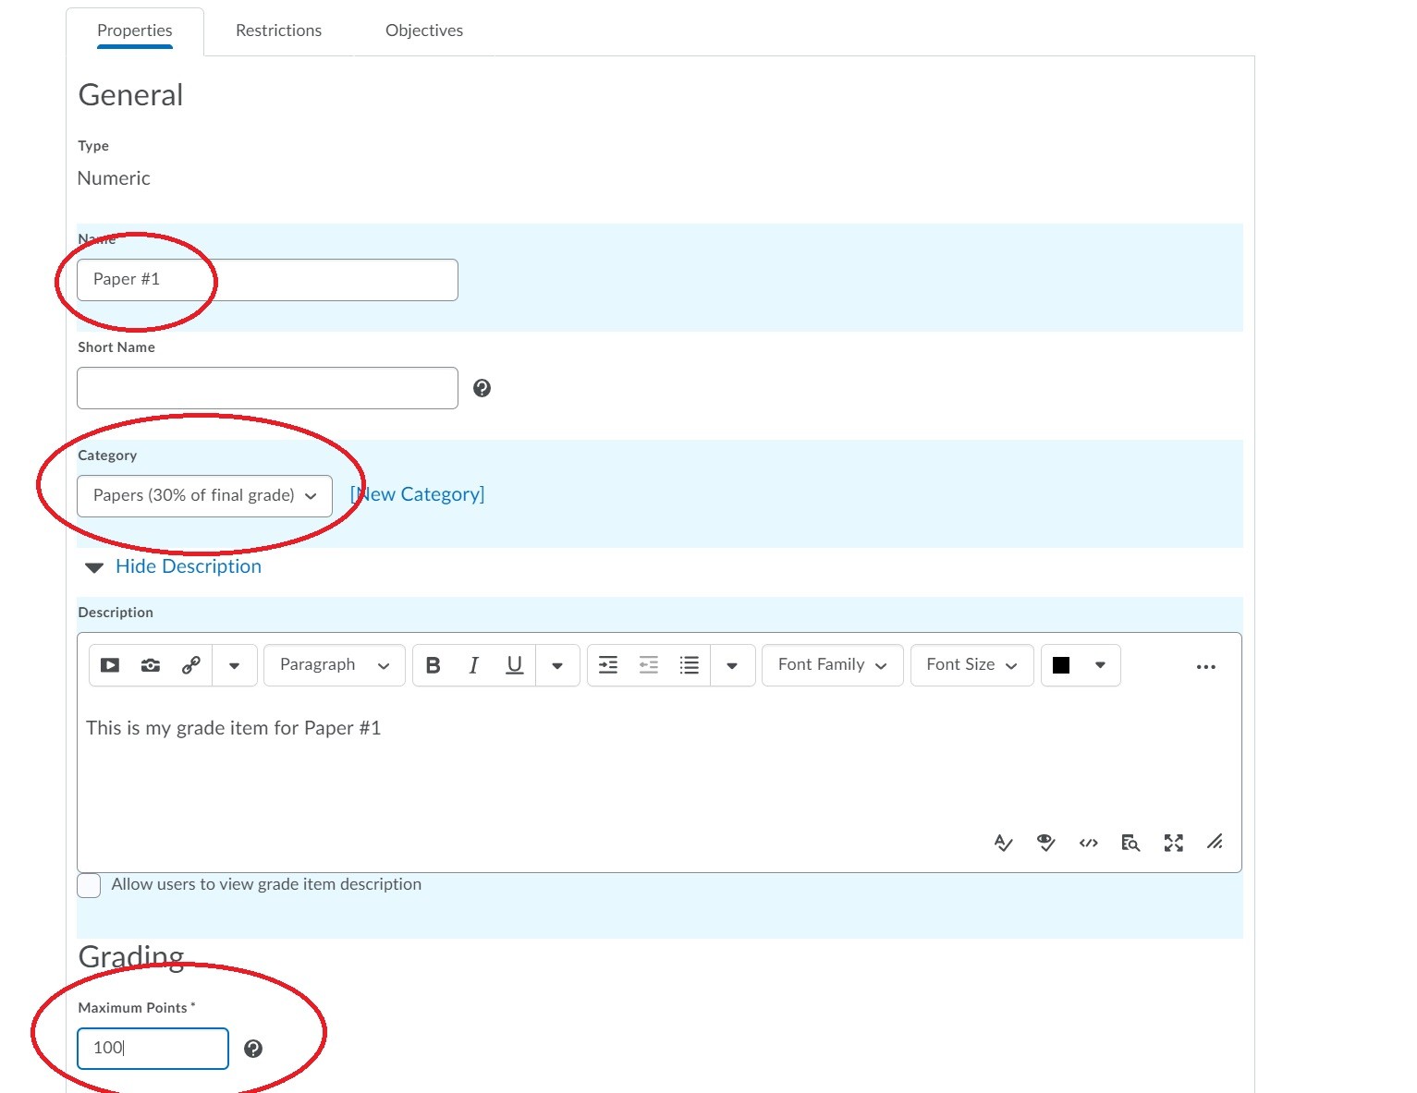Show more editor actions ellipsis
The height and width of the screenshot is (1093, 1417).
(1205, 666)
